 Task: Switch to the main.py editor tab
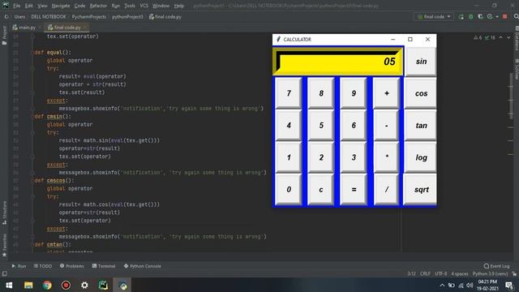coord(24,28)
